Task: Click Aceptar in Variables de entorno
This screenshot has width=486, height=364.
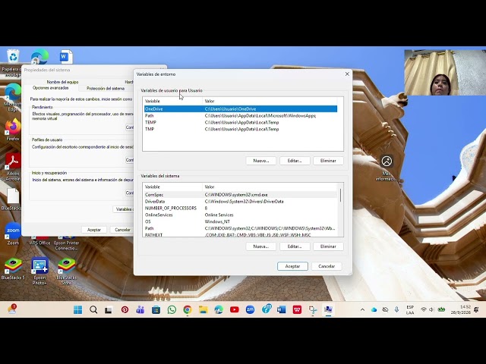Action: pos(292,266)
